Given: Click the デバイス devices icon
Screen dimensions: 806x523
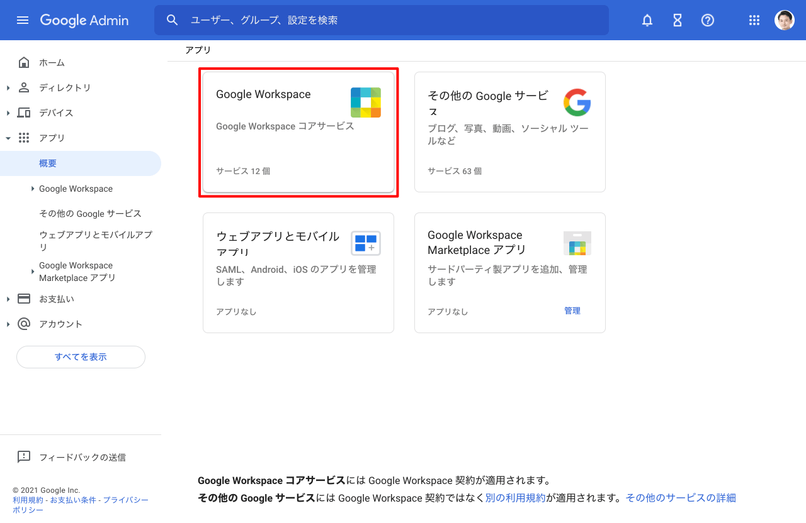Looking at the screenshot, I should pos(24,113).
